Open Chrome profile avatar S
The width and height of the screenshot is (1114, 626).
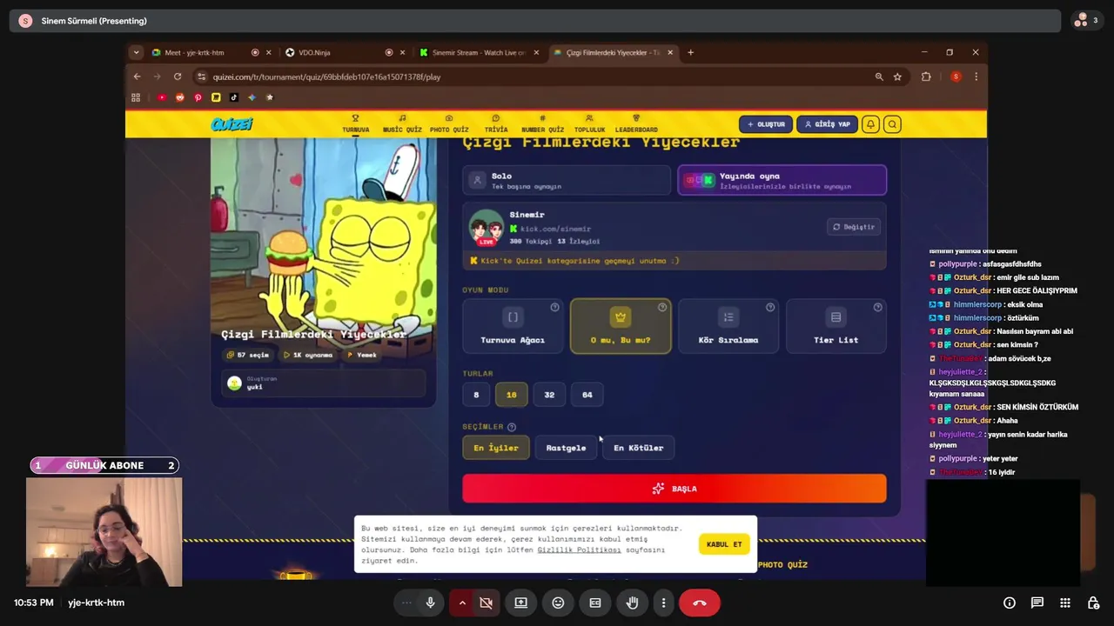pos(956,77)
